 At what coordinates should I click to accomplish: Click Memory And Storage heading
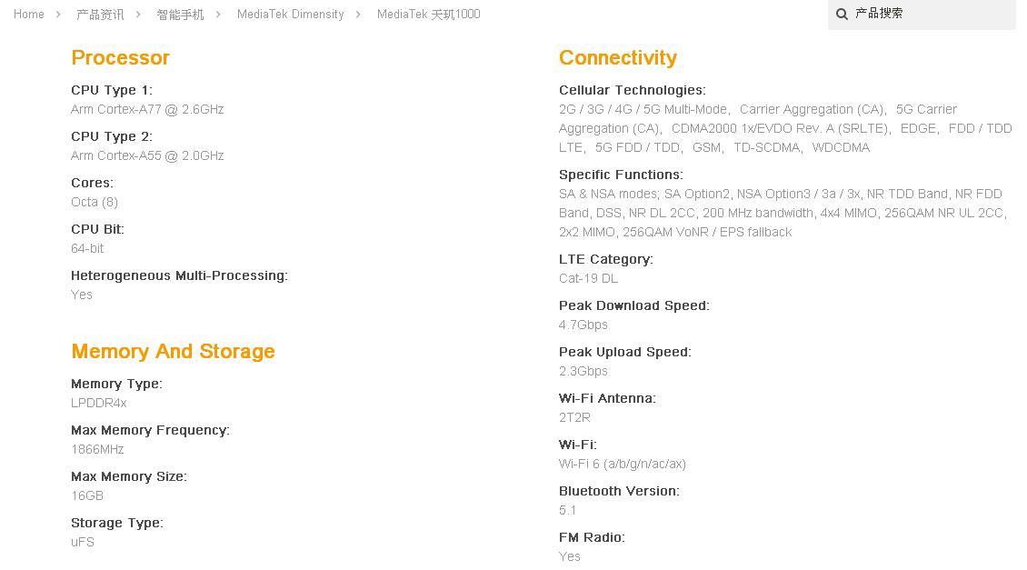click(x=173, y=351)
